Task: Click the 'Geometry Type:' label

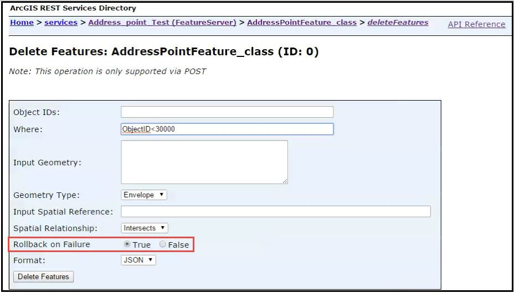Action: [x=47, y=195]
